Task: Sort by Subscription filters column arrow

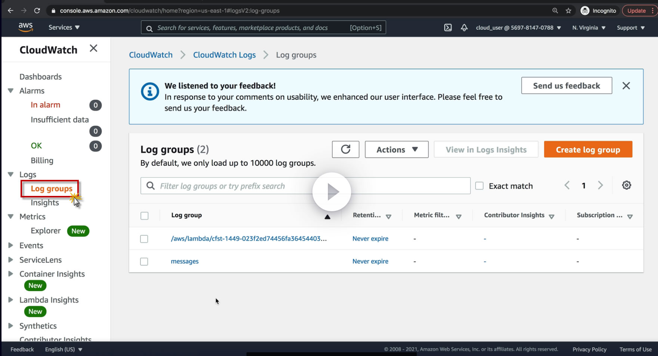Action: [x=630, y=217]
